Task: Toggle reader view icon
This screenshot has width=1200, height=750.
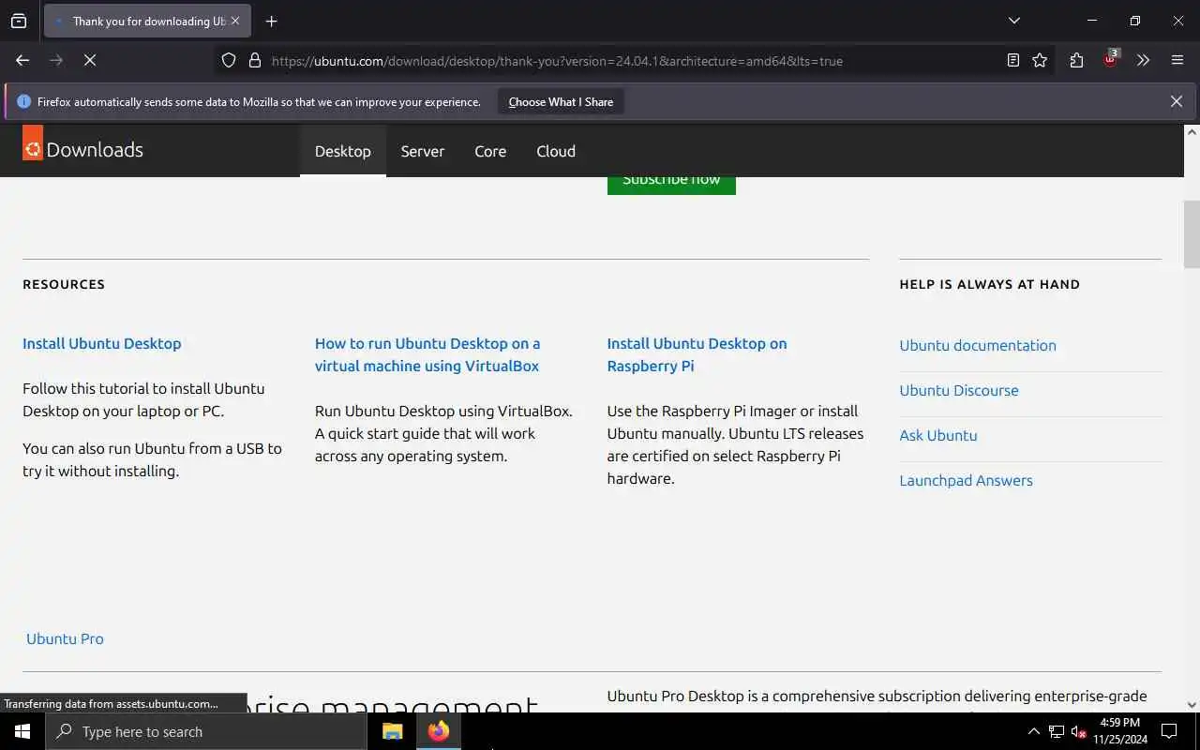Action: (x=1013, y=60)
